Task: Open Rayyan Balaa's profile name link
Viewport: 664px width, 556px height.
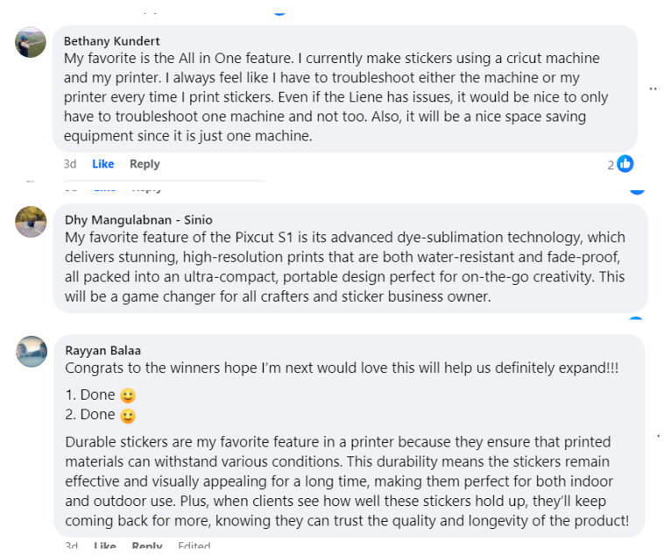Action: [x=102, y=350]
